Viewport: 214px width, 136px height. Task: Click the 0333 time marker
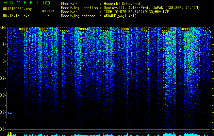(x=64, y=29)
